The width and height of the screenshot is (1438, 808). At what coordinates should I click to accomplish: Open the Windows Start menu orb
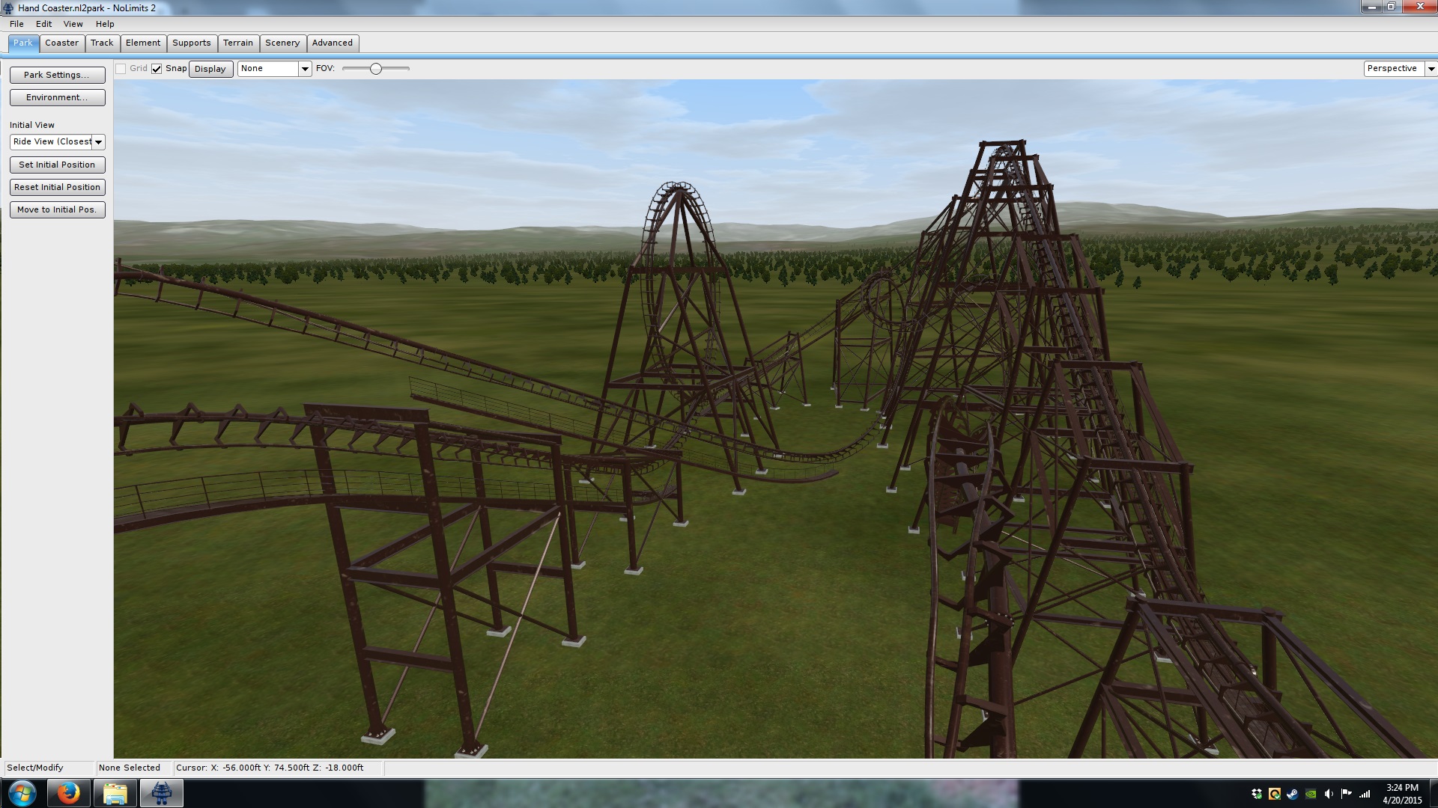(x=22, y=793)
